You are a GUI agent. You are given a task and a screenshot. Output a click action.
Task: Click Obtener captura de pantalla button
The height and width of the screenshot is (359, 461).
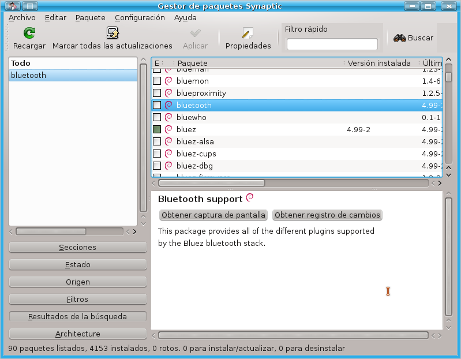pyautogui.click(x=213, y=215)
